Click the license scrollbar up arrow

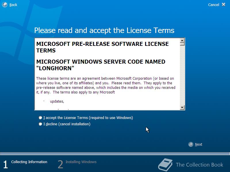[182, 40]
